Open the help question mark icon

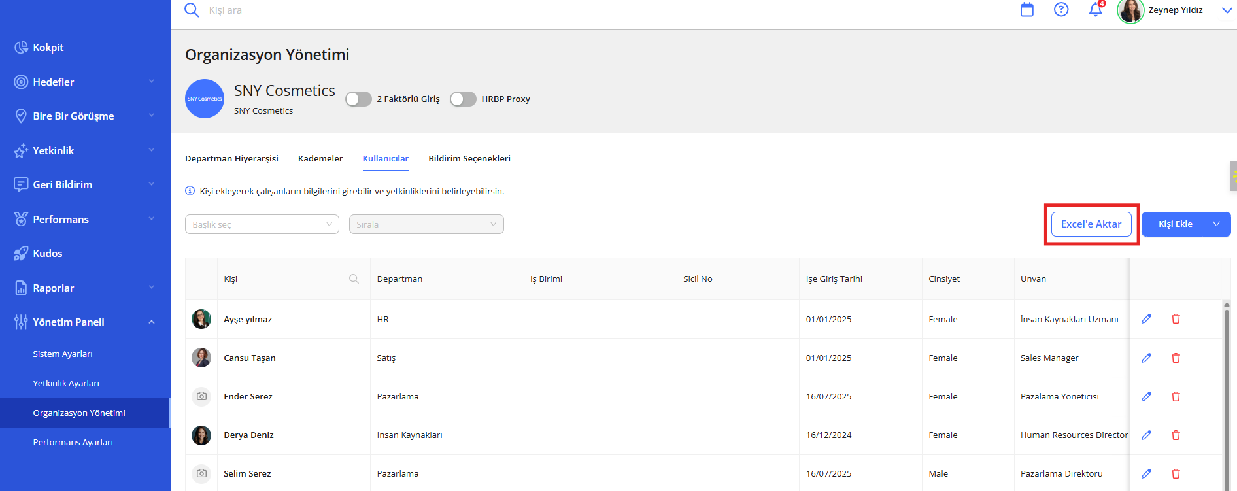pos(1060,10)
